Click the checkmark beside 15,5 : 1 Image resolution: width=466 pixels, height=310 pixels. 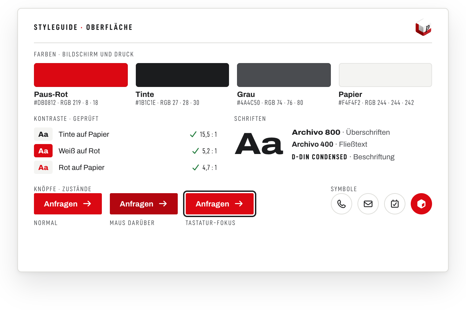tap(193, 134)
